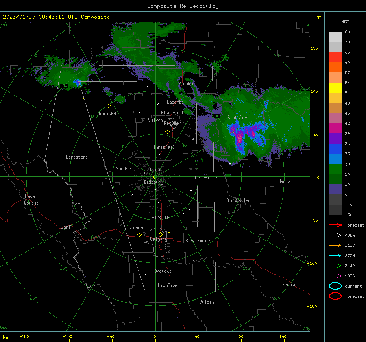Click the magenta 18TS arrow legend icon

click(x=335, y=276)
